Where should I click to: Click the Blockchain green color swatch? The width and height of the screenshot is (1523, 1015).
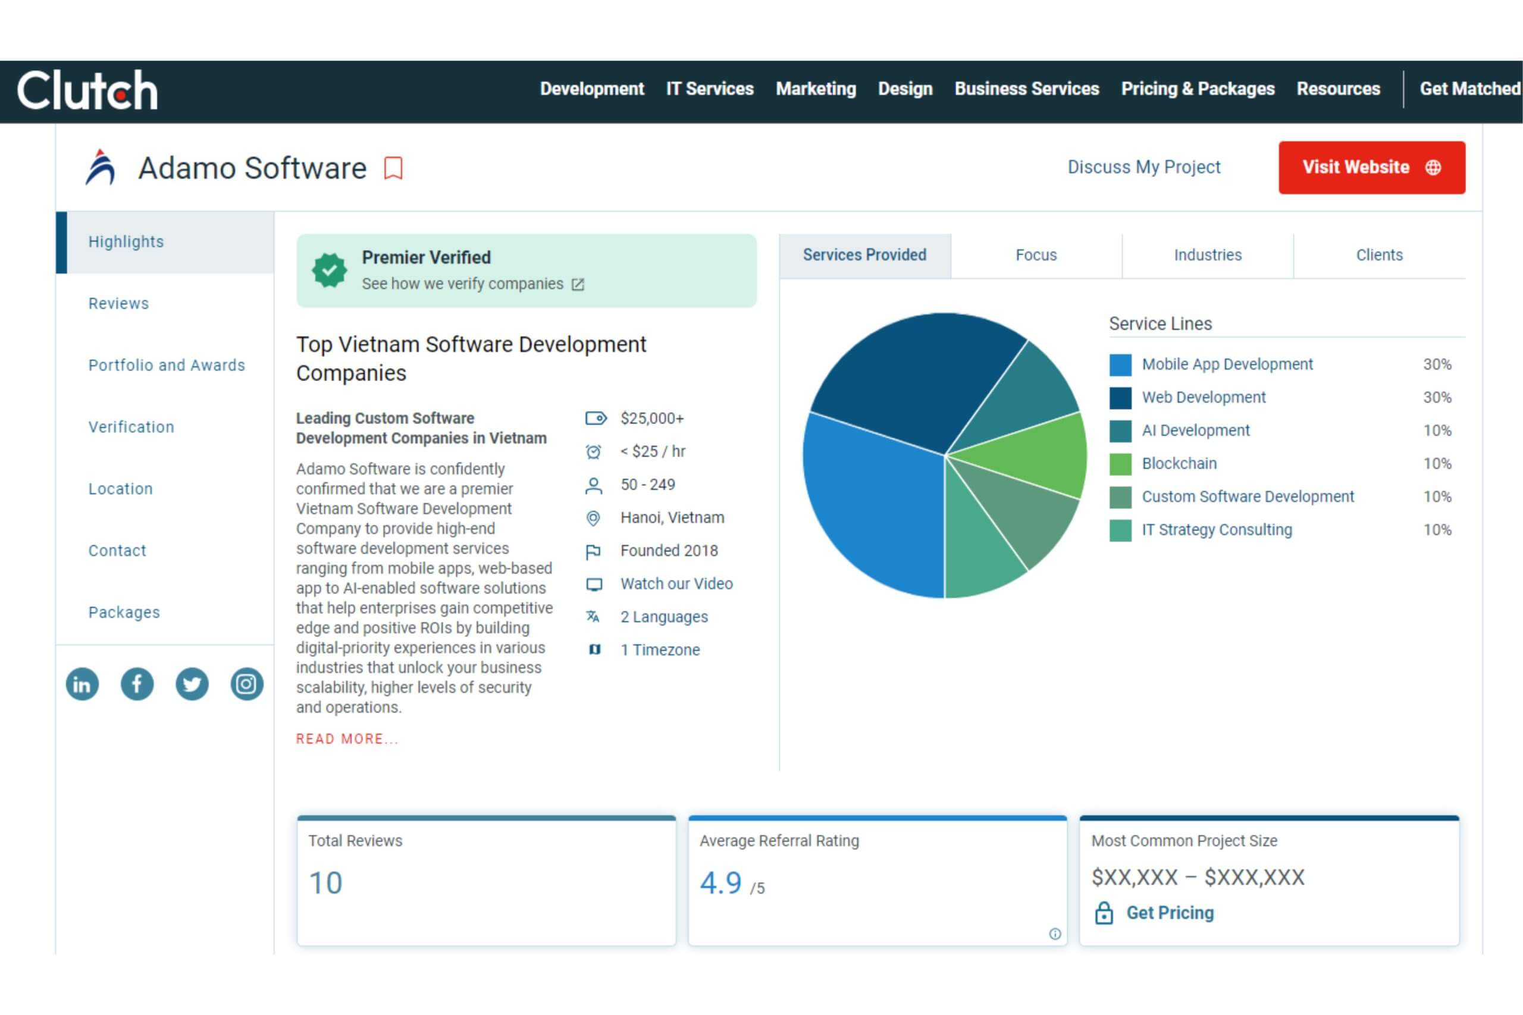click(x=1120, y=464)
